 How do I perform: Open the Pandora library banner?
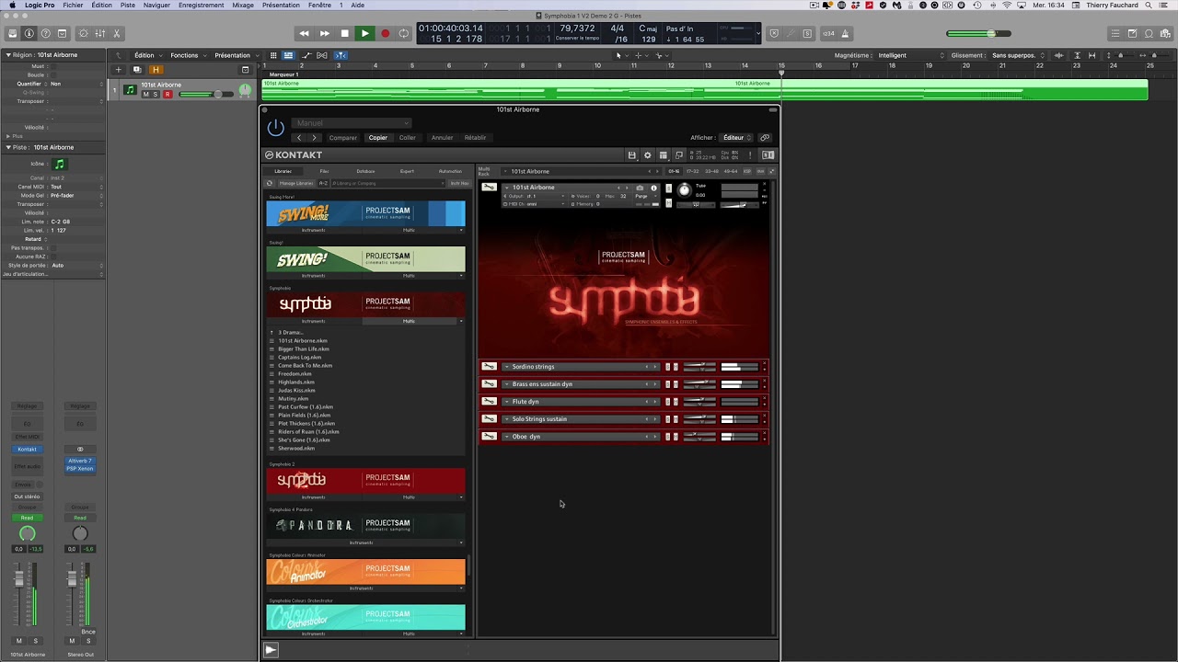[365, 525]
